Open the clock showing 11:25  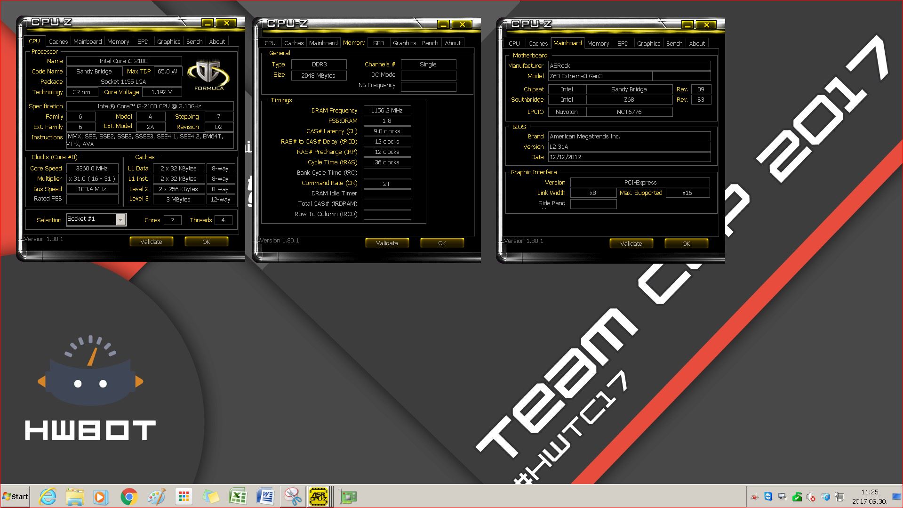pos(870,497)
